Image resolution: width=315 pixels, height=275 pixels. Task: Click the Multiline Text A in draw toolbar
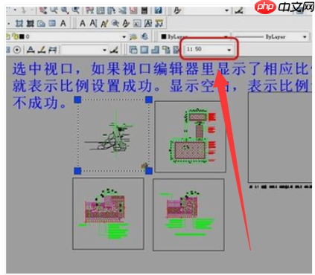pos(63,24)
